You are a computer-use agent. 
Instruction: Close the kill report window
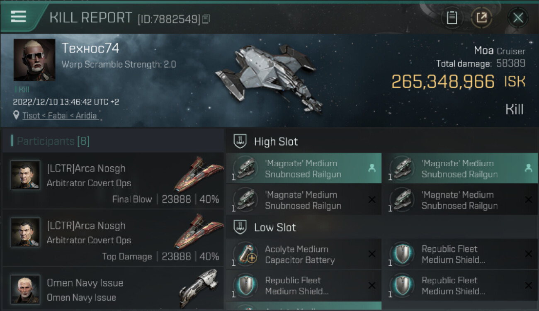pyautogui.click(x=518, y=18)
